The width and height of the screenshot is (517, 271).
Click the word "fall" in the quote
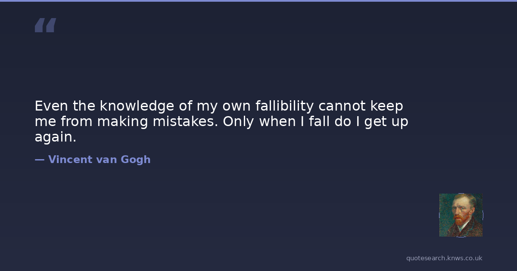click(x=320, y=122)
